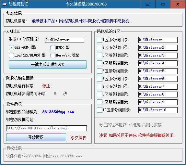Enable the 1区服务端目录 checkbox
Screen dimensions: 186x165
[99, 40]
